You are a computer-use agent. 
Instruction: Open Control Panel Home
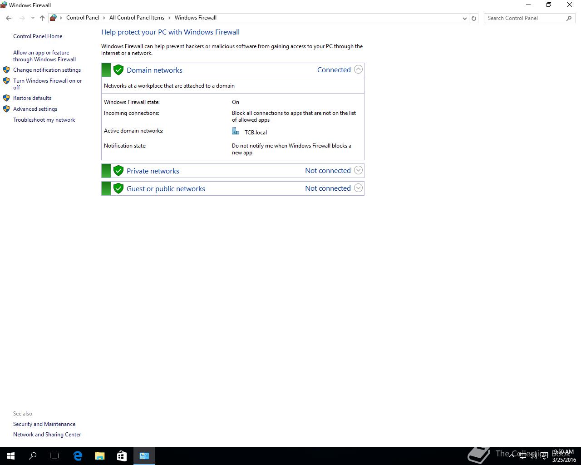coord(38,36)
